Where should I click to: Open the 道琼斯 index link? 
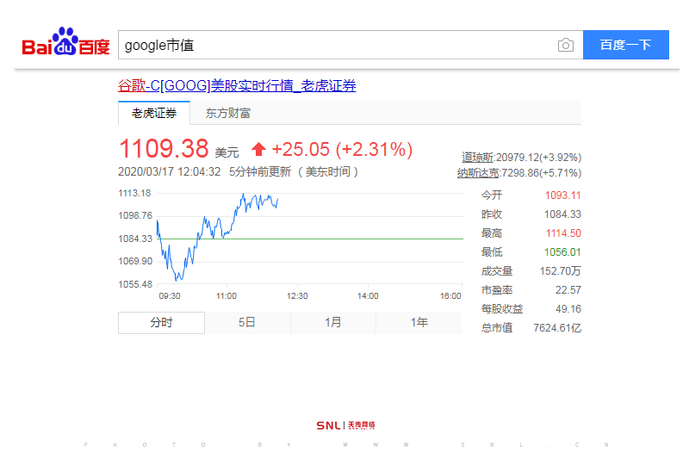point(477,158)
